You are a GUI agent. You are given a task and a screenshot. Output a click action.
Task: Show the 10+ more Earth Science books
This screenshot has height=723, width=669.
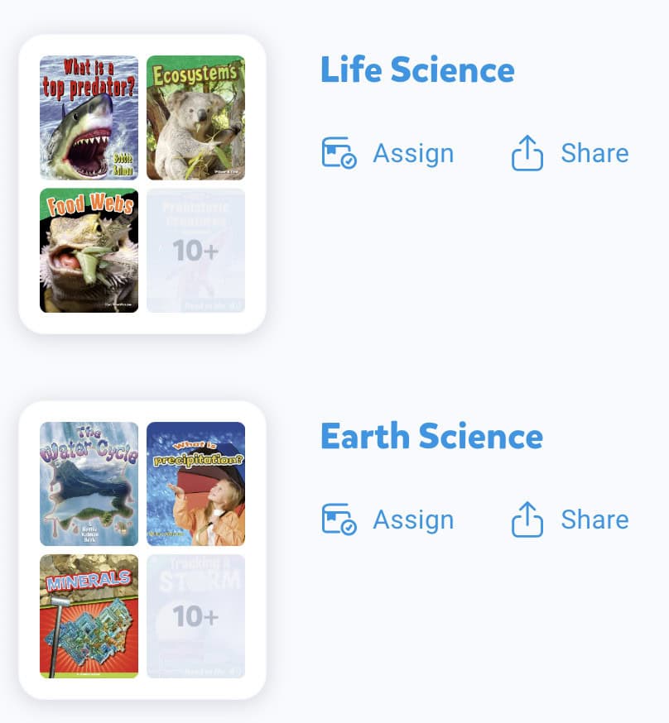pos(195,616)
